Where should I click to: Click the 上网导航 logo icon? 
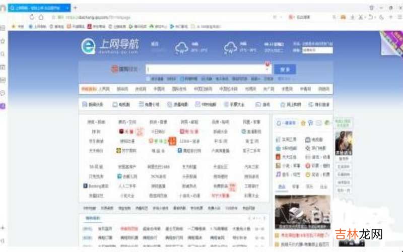(x=89, y=46)
